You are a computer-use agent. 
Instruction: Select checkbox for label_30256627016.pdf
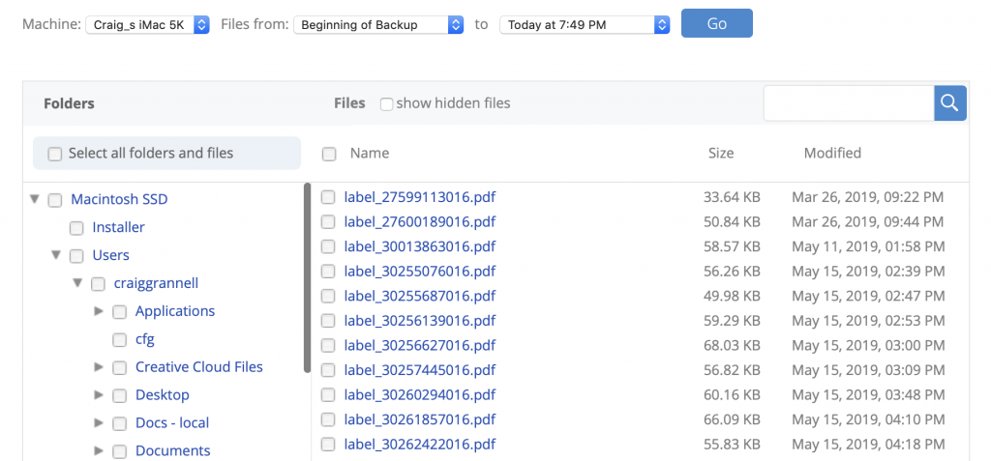327,346
